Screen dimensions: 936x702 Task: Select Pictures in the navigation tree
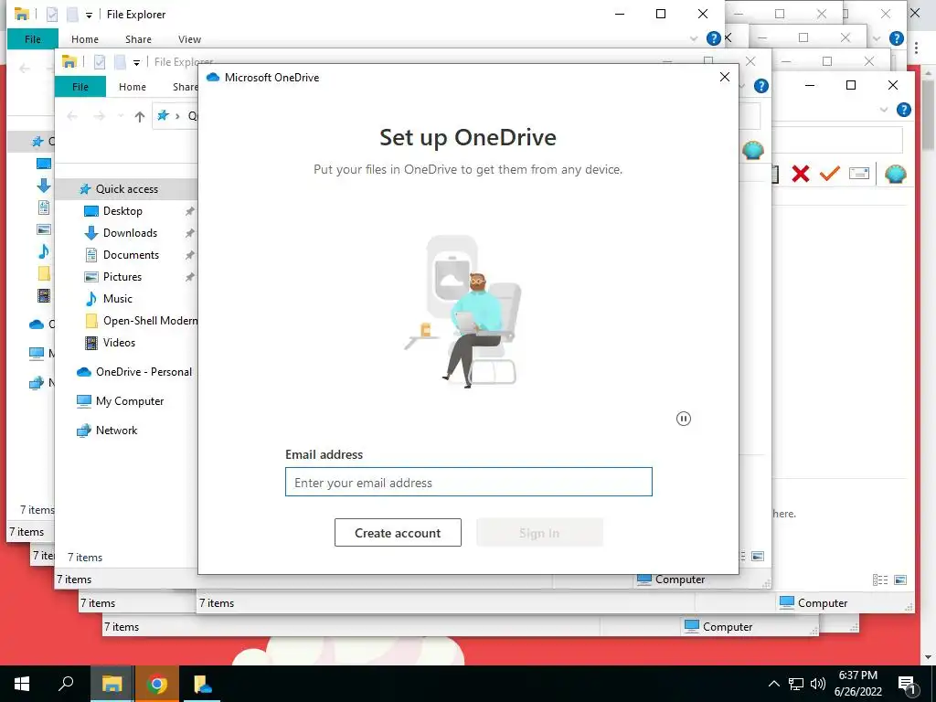click(x=122, y=276)
